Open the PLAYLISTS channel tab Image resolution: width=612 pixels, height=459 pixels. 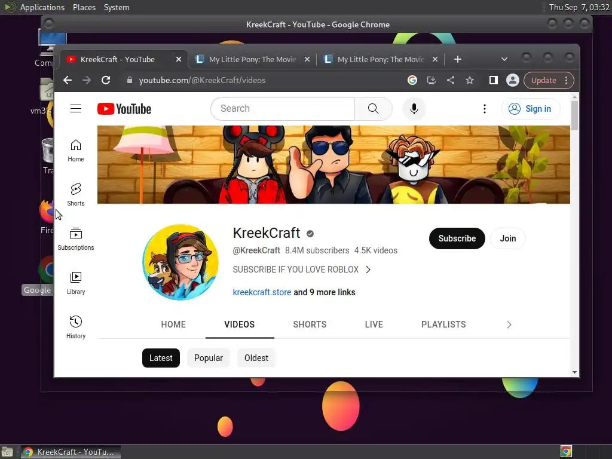point(443,325)
